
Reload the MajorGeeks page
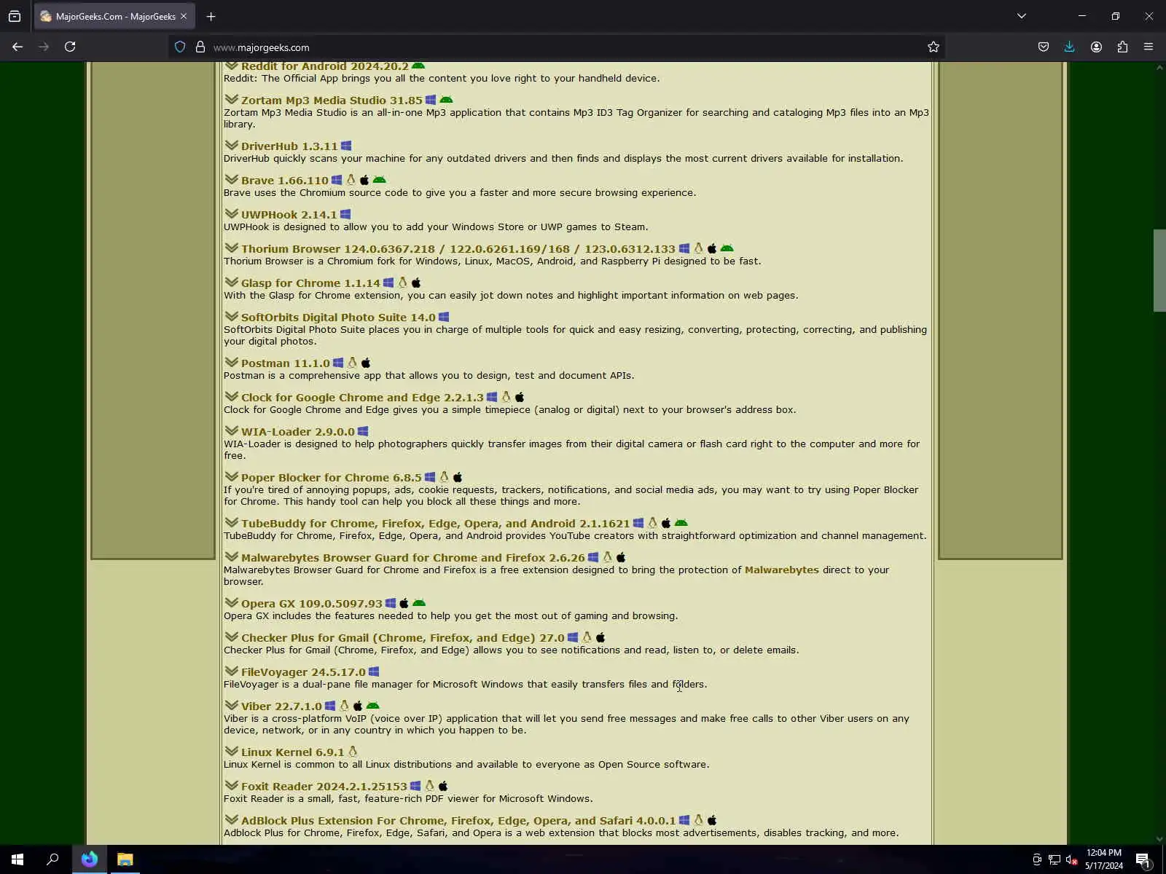point(70,47)
